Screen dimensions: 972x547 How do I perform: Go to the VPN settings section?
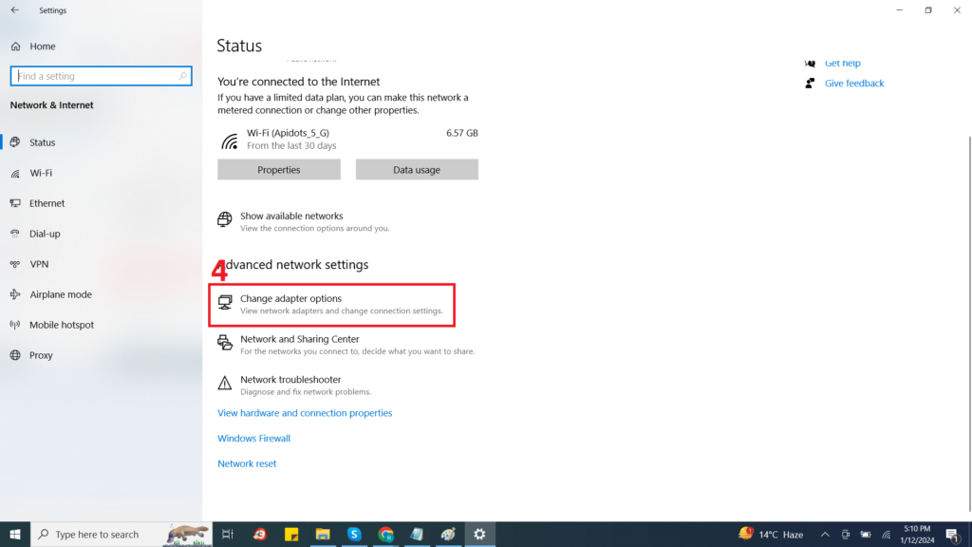coord(39,264)
